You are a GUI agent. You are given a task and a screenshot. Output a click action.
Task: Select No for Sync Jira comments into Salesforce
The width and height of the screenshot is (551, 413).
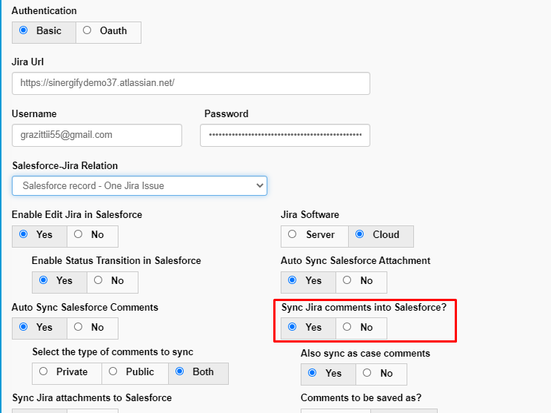347,327
